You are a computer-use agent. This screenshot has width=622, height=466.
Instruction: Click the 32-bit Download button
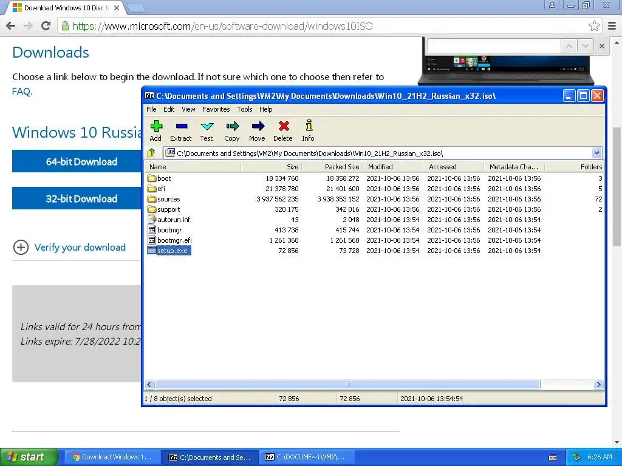[x=77, y=198]
